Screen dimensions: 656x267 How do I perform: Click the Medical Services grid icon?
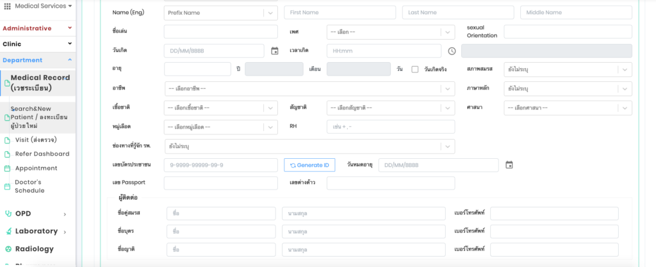pos(7,6)
